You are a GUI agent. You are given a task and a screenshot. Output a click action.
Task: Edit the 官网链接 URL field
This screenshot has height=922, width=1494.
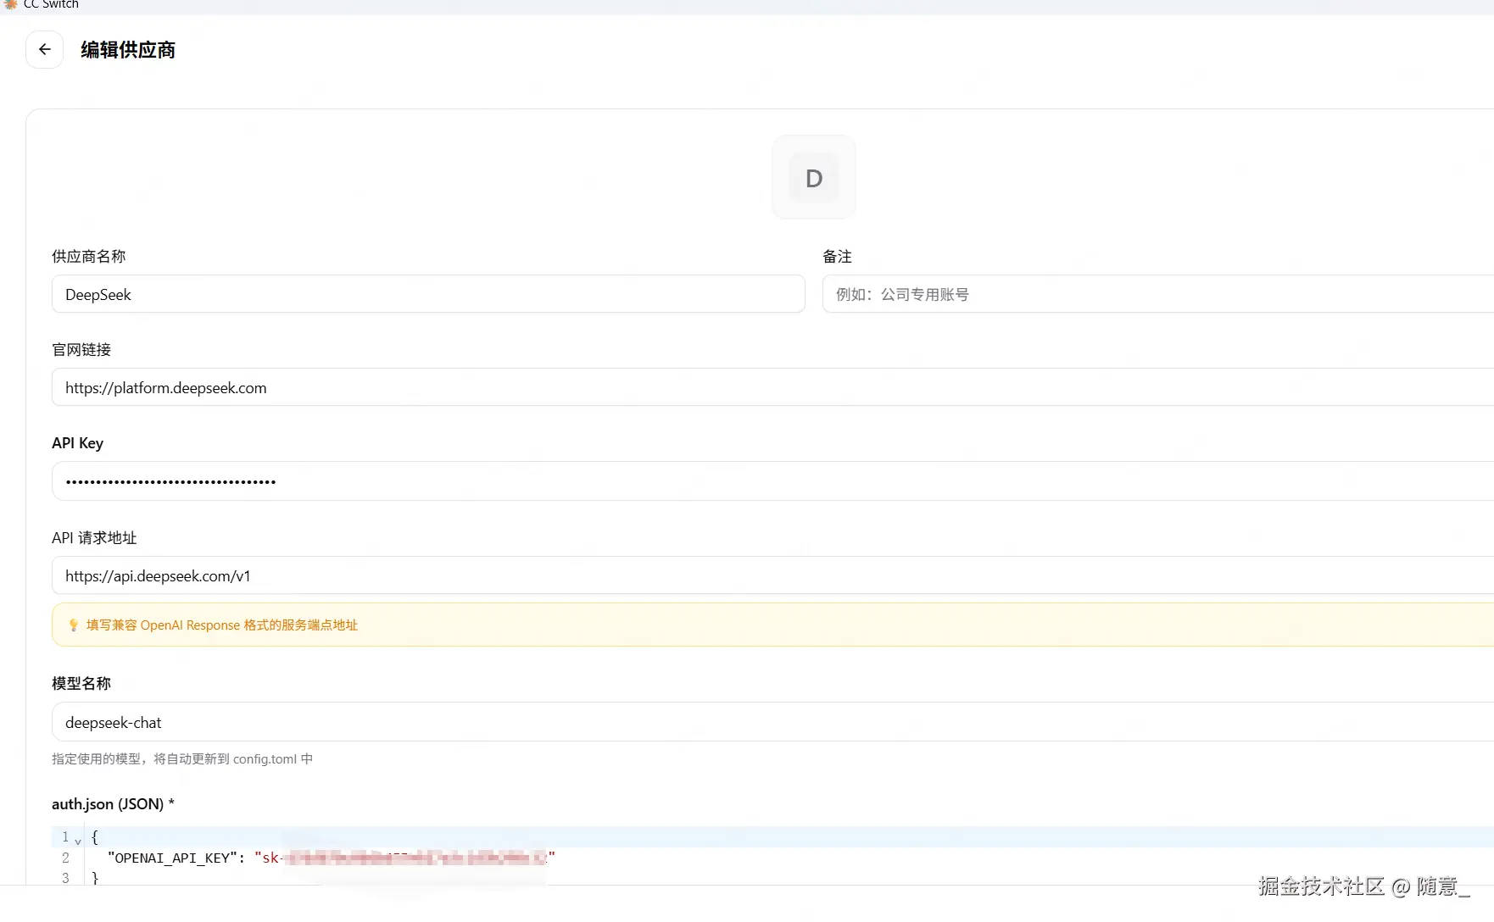(x=772, y=387)
